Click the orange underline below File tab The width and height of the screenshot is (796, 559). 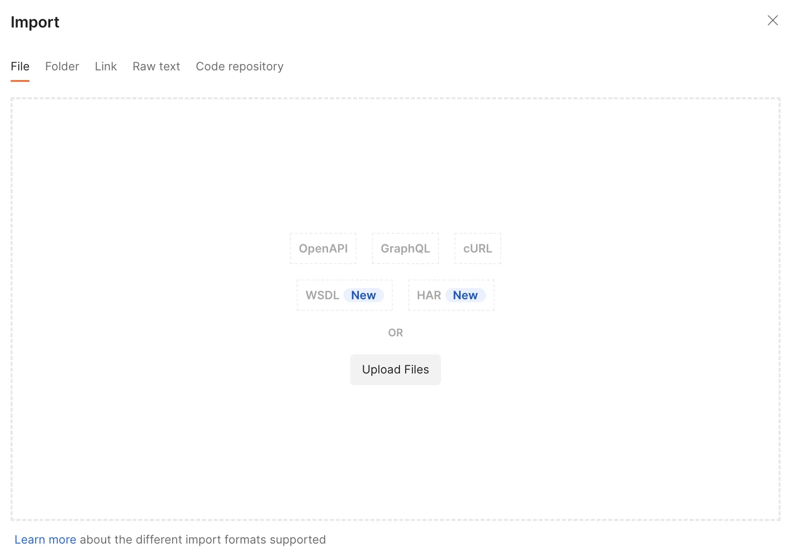[x=20, y=81]
